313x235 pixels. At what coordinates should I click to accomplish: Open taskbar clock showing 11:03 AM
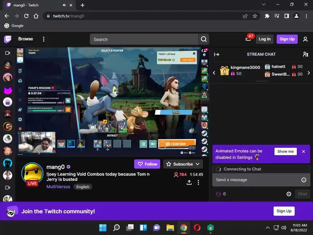[x=299, y=228]
